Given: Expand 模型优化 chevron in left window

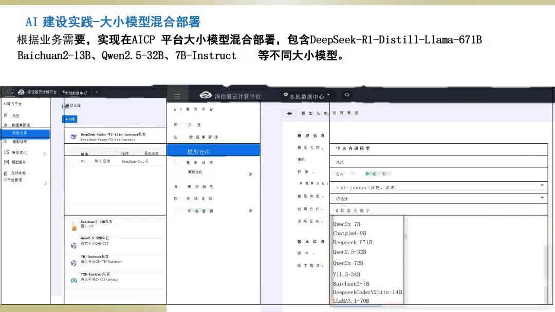Looking at the screenshot, I should coord(45,154).
